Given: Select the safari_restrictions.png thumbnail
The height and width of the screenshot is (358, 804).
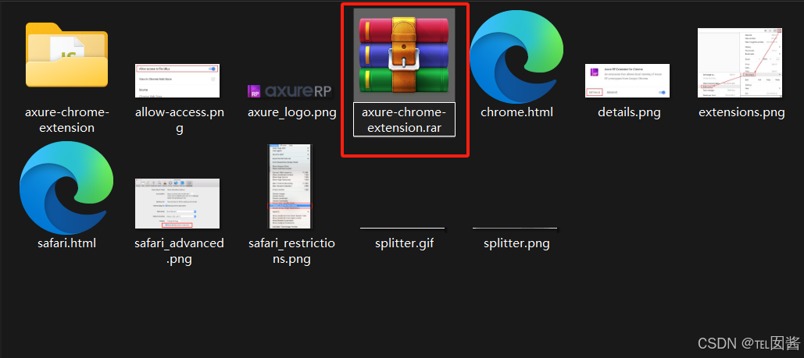Looking at the screenshot, I should point(290,186).
